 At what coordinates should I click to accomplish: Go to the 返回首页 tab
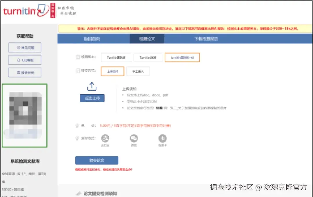pos(92,39)
